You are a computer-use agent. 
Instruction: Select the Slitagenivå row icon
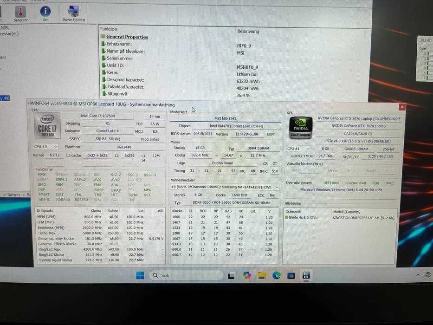click(104, 93)
